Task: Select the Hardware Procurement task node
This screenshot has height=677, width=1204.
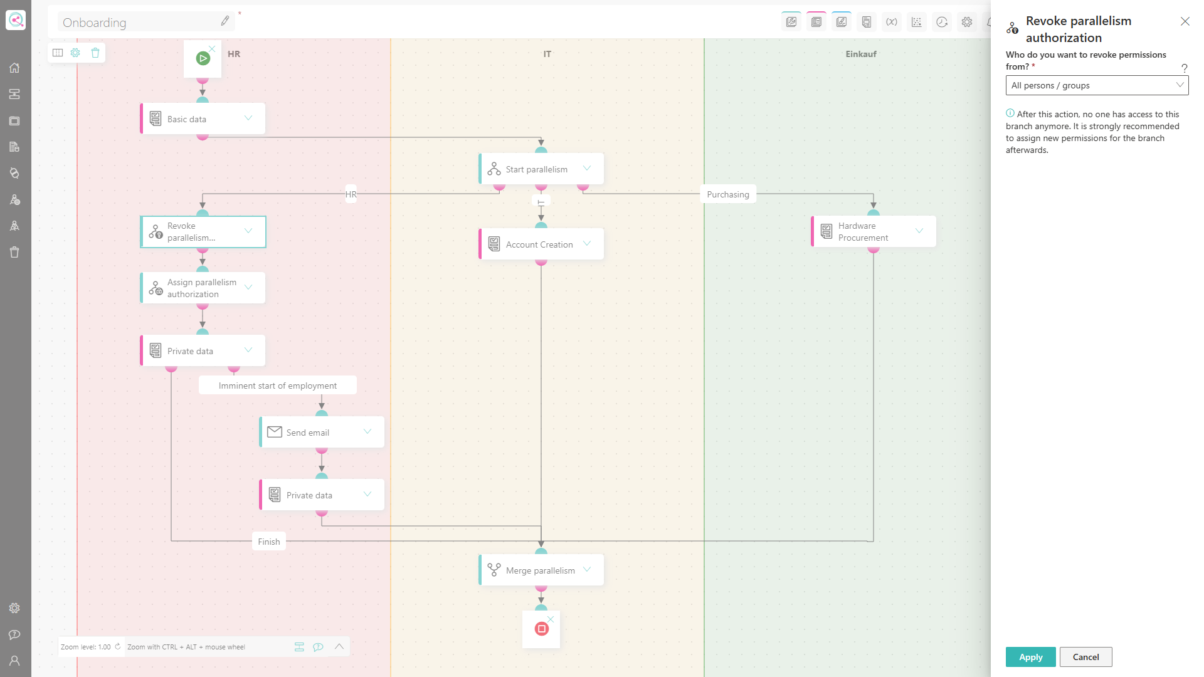Action: point(874,231)
